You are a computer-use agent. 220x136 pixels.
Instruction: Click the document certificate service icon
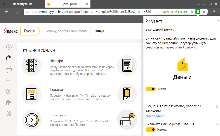click(x=127, y=65)
